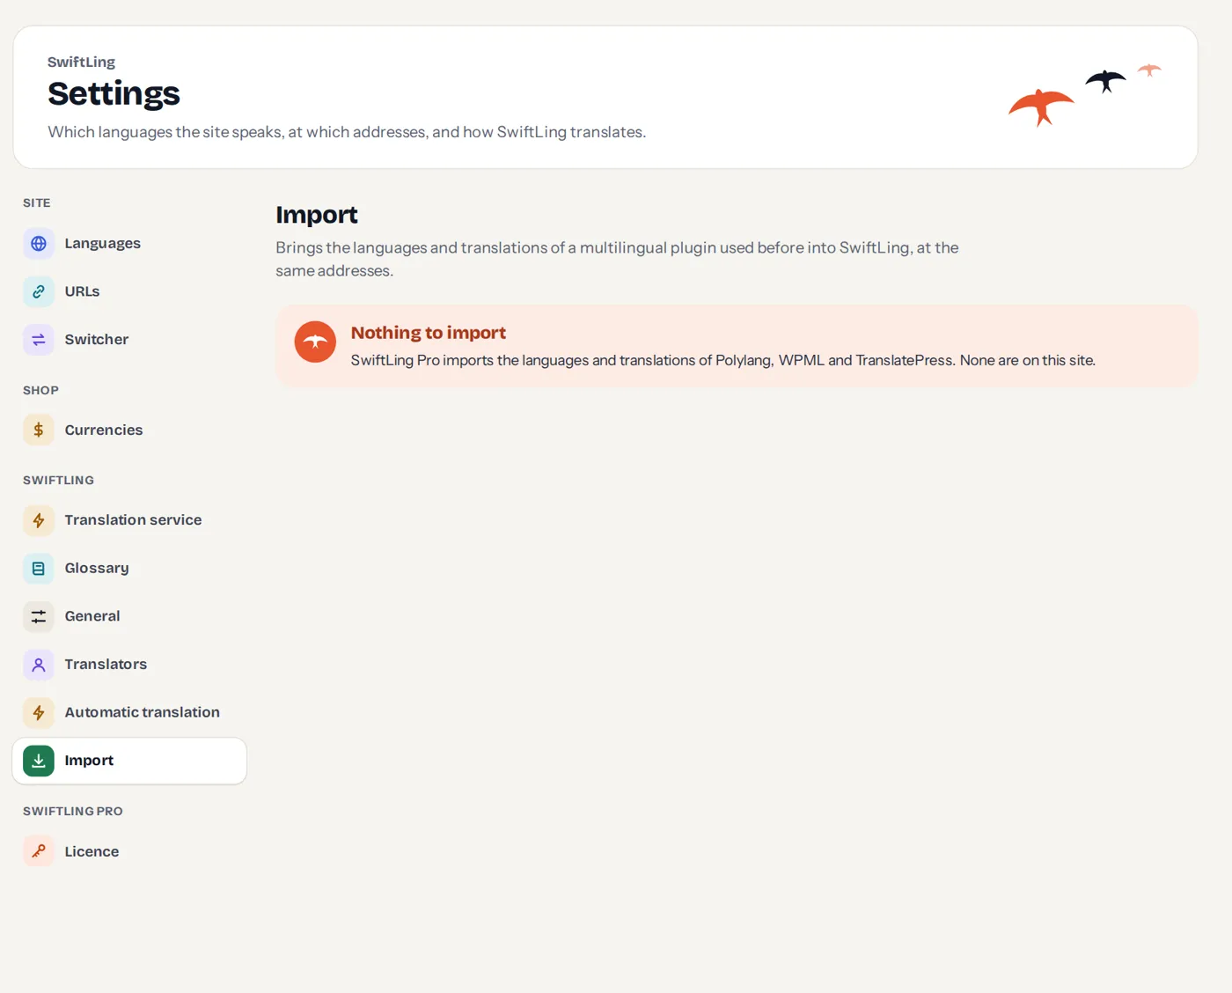Click the lightning icon beside Automatic translation
1232x993 pixels.
tap(39, 712)
